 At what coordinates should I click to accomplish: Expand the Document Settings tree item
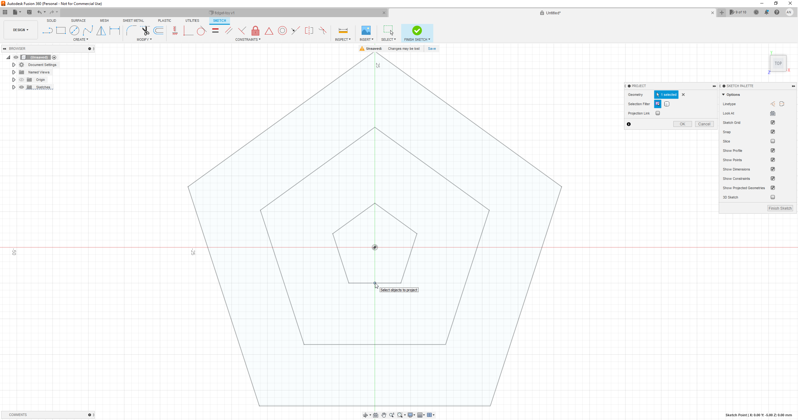coord(14,64)
